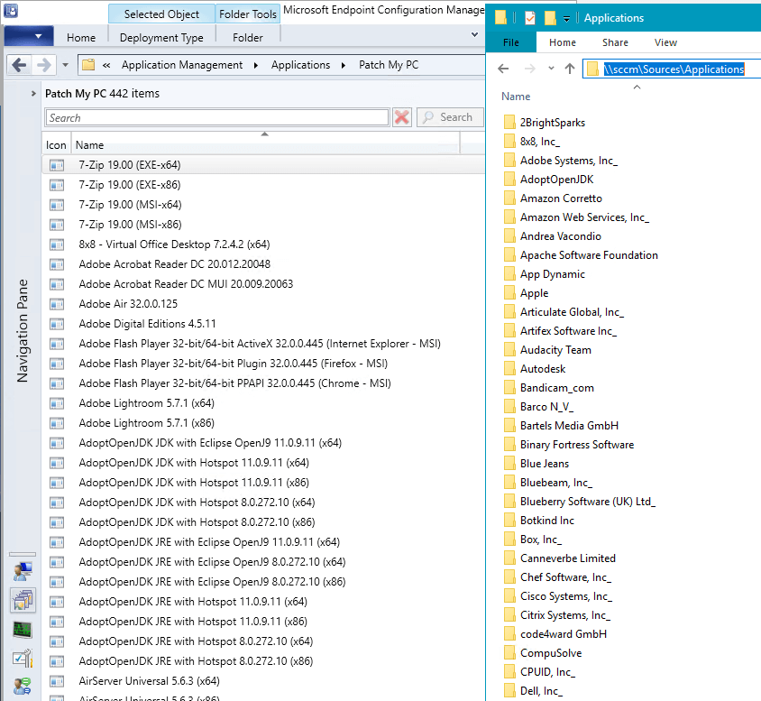Open Administration workspace icon
761x701 pixels.
[x=23, y=659]
